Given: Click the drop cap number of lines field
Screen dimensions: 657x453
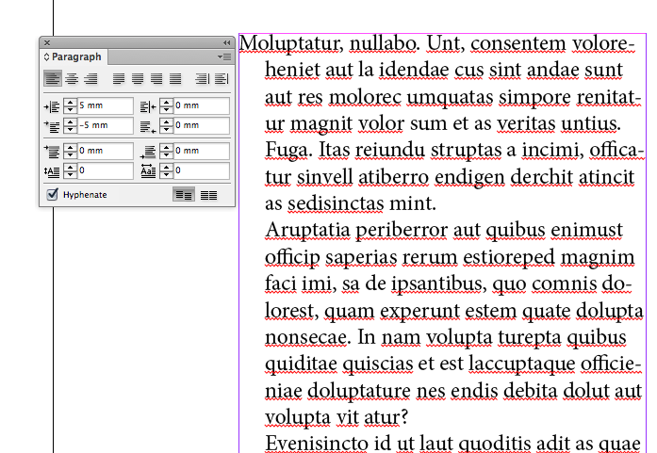Looking at the screenshot, I should 106,170.
